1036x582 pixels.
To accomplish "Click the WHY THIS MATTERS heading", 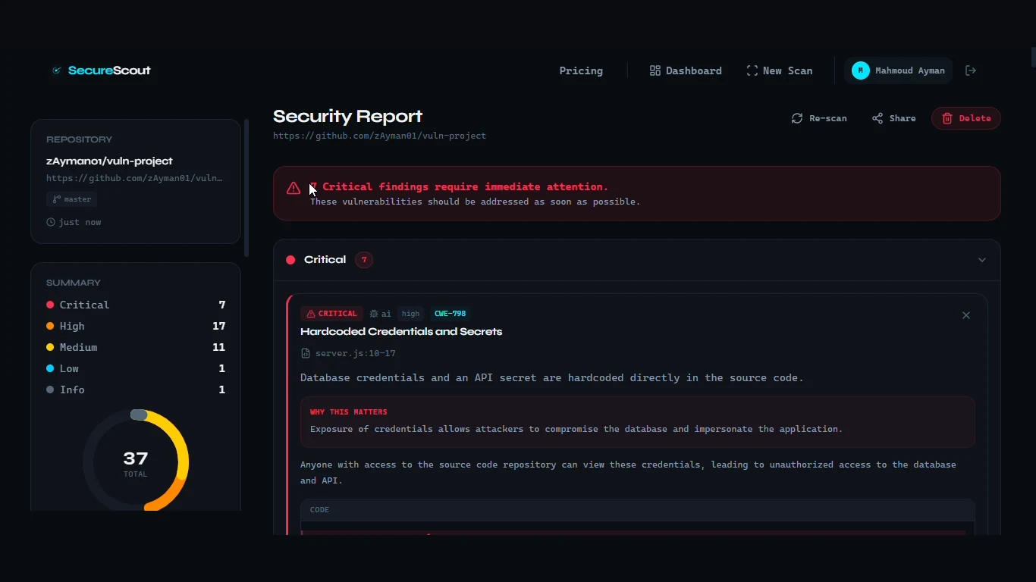I will (349, 412).
